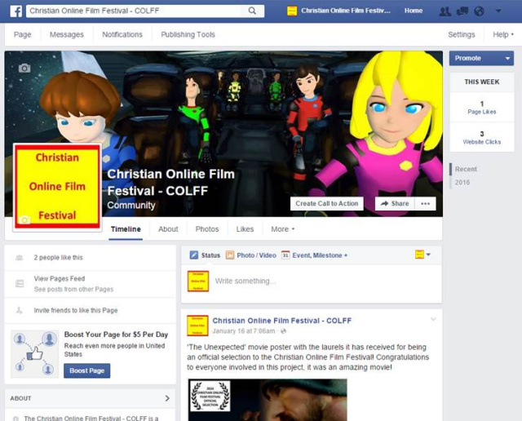Image resolution: width=522 pixels, height=421 pixels.
Task: Open Publishing Tools
Action: [x=188, y=34]
